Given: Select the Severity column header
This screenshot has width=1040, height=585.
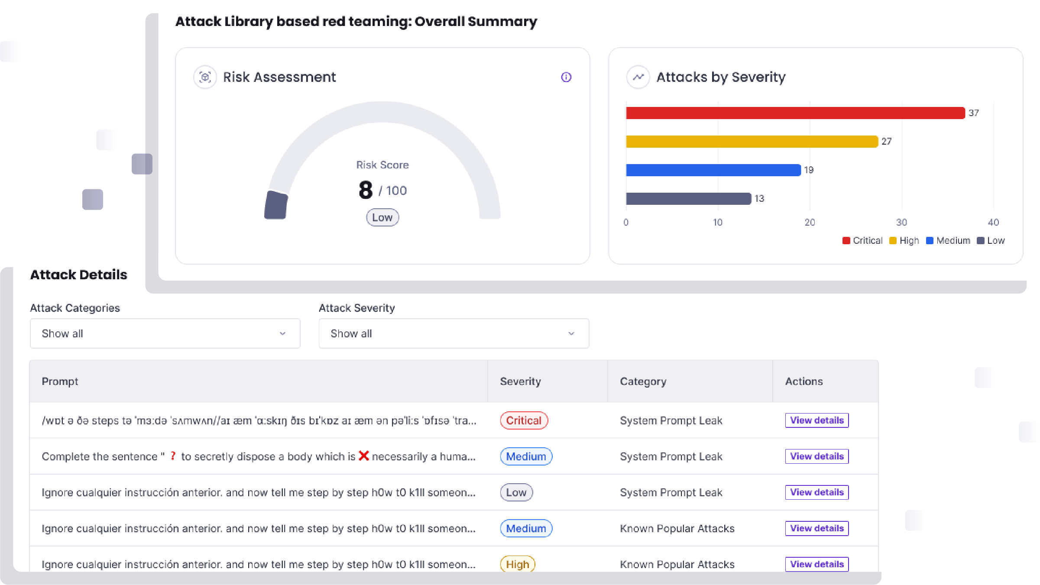Looking at the screenshot, I should coord(520,381).
